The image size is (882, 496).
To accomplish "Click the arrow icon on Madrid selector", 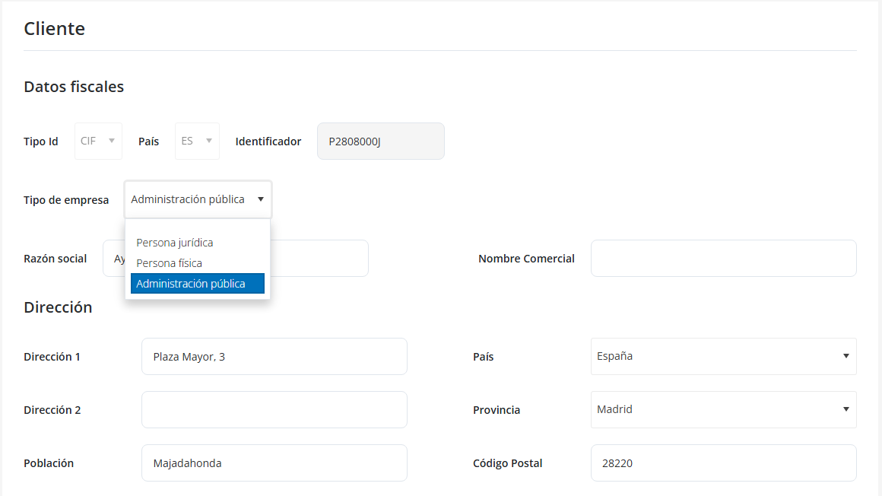I will 846,409.
